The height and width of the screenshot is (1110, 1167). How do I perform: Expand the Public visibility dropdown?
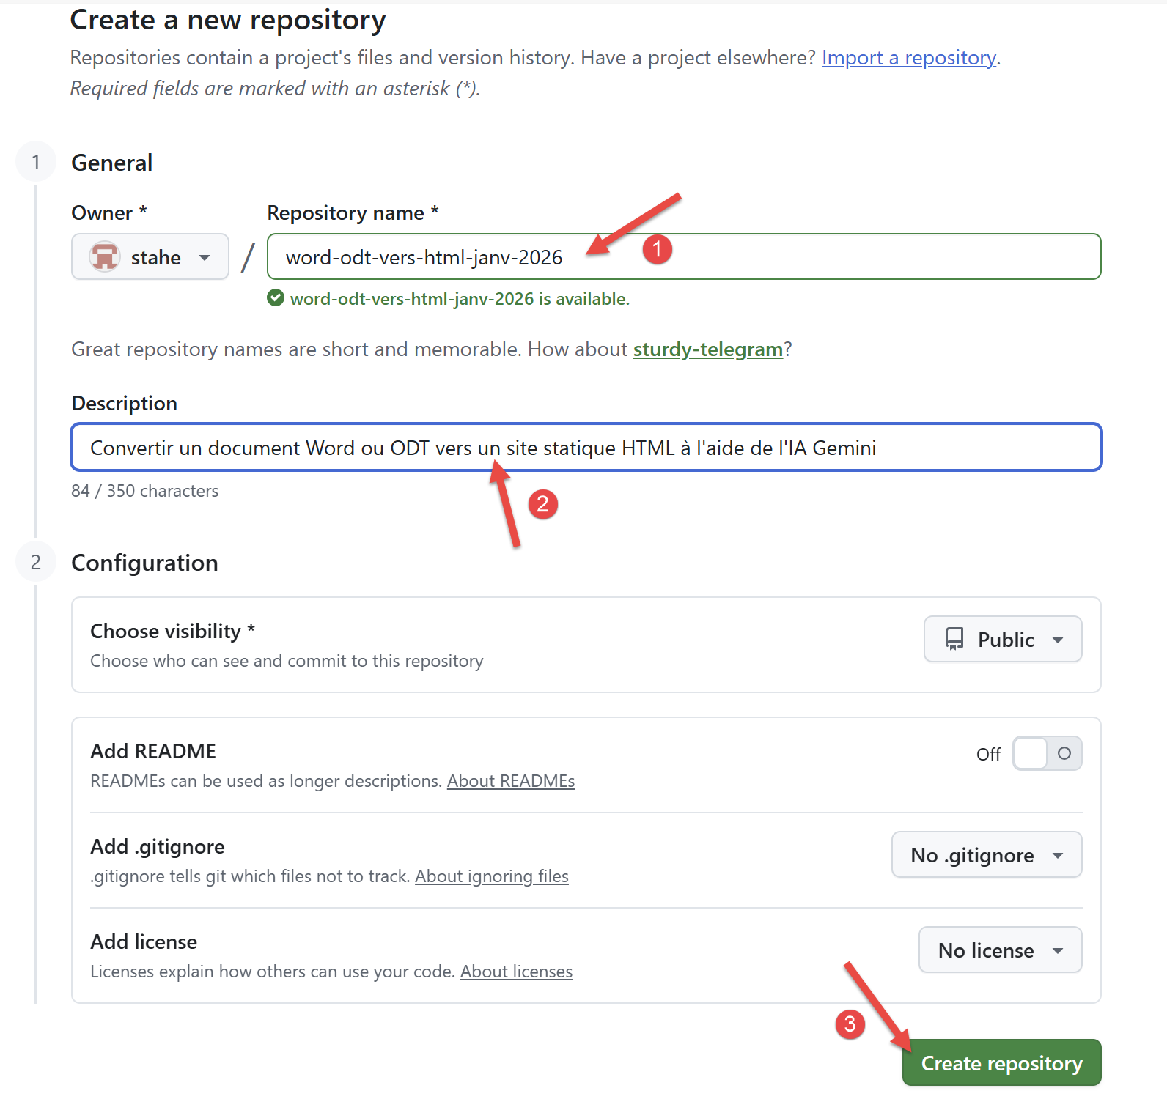[1003, 640]
